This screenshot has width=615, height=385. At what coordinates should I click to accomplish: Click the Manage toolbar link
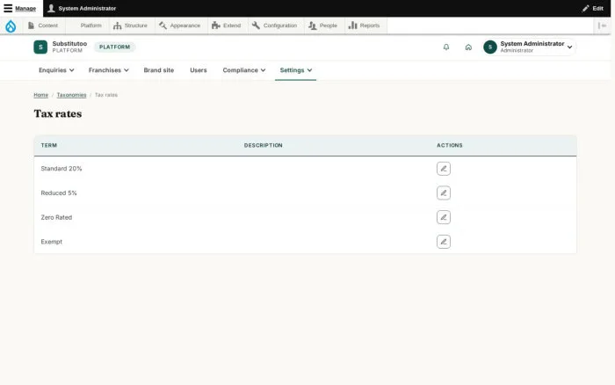pyautogui.click(x=20, y=8)
